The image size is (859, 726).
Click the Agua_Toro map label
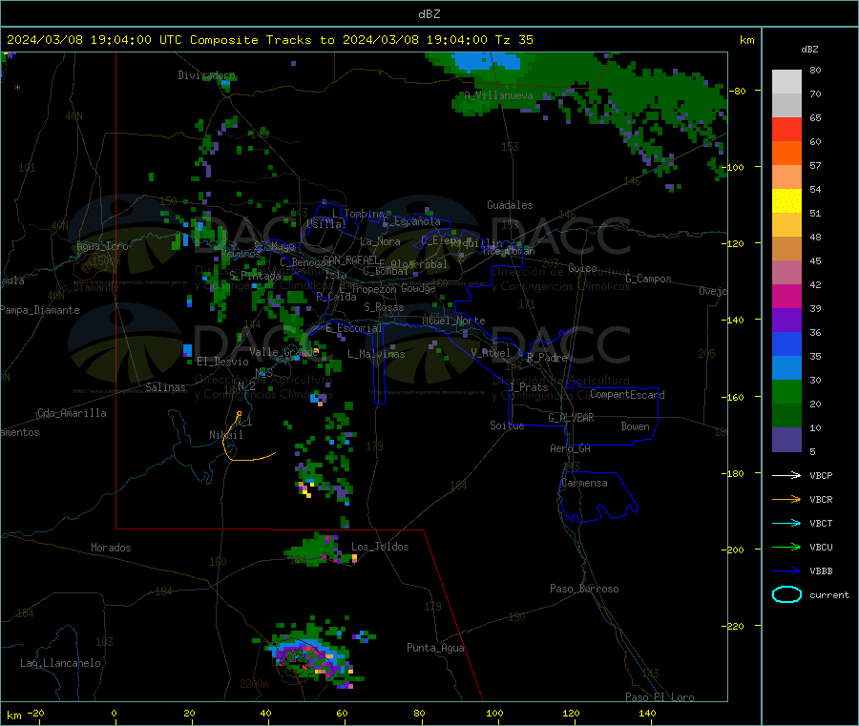click(102, 246)
